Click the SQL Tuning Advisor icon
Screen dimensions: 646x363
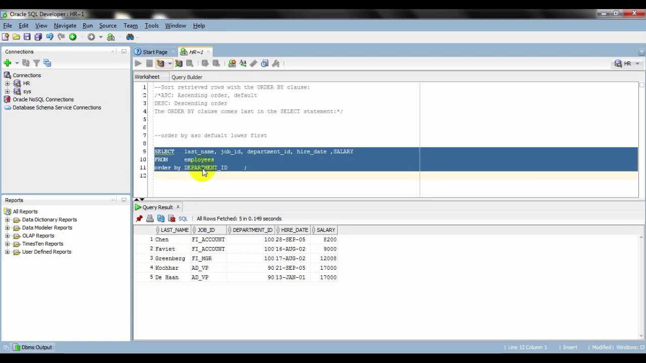190,64
